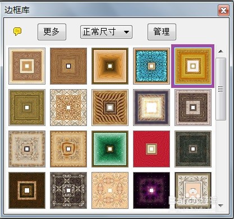Open the 正常尺寸 size dropdown
This screenshot has height=219, width=234.
pyautogui.click(x=106, y=32)
